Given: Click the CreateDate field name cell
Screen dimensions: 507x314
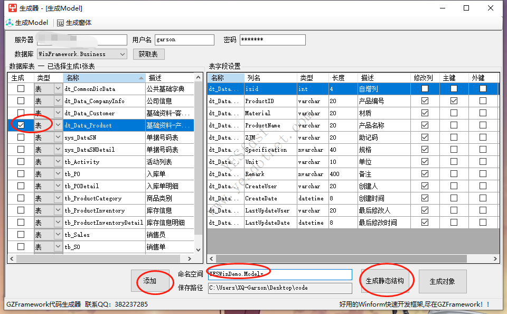Looking at the screenshot, I should [270, 198].
